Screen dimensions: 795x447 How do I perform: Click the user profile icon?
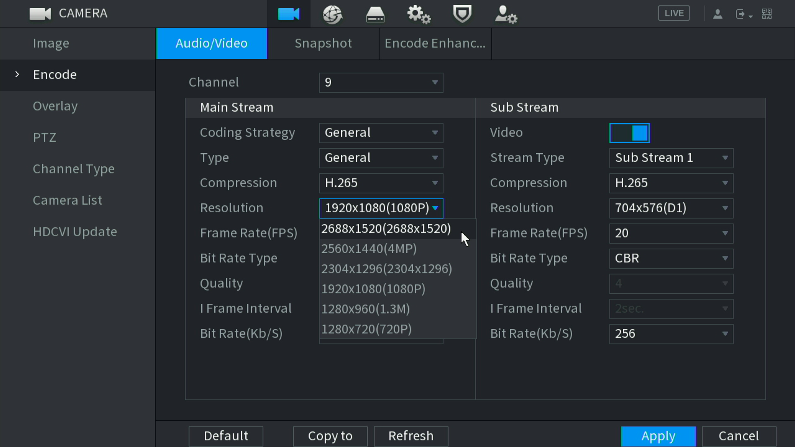717,14
